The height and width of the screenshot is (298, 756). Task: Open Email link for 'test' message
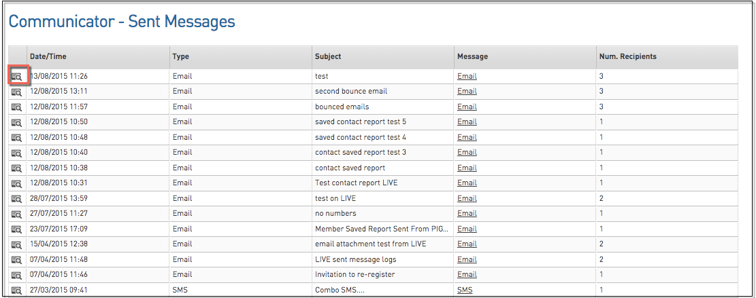467,76
